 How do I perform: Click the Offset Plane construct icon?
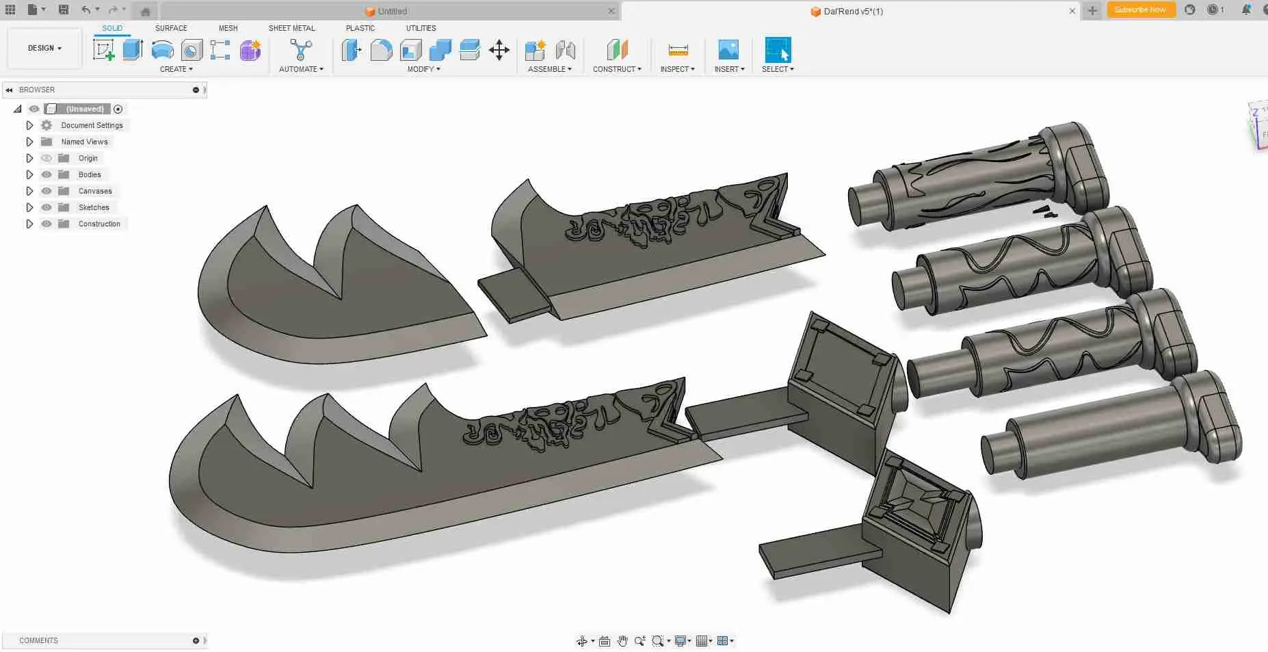617,50
